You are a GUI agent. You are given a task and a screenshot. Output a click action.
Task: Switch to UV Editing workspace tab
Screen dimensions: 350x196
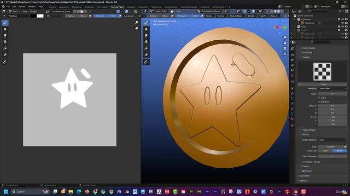[x=102, y=7]
